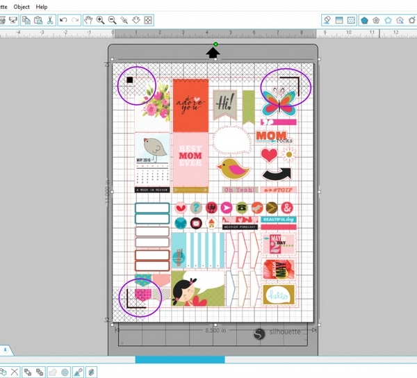Click the Cut scissors icon

[50, 20]
